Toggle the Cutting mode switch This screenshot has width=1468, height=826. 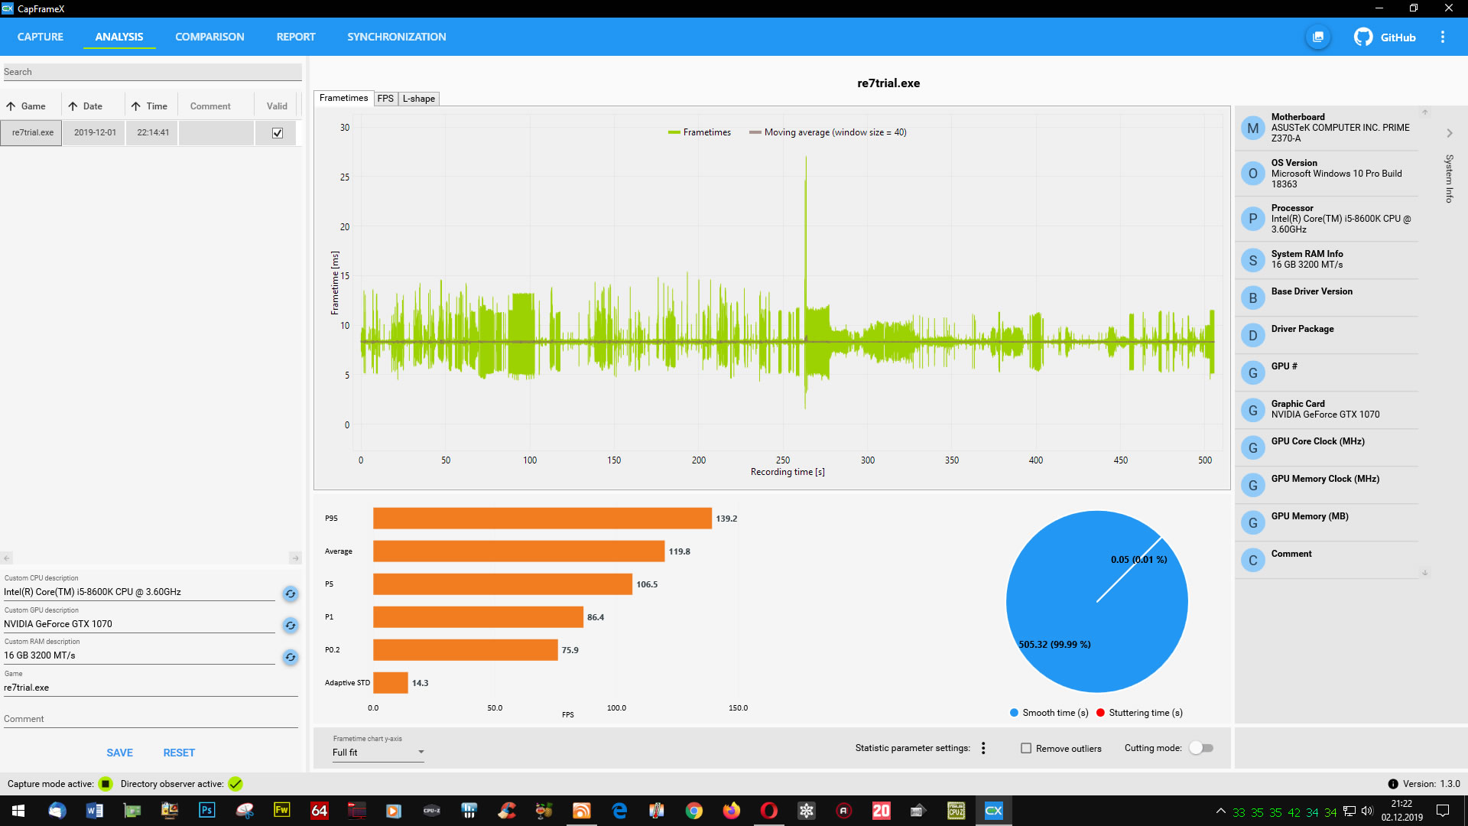1201,748
